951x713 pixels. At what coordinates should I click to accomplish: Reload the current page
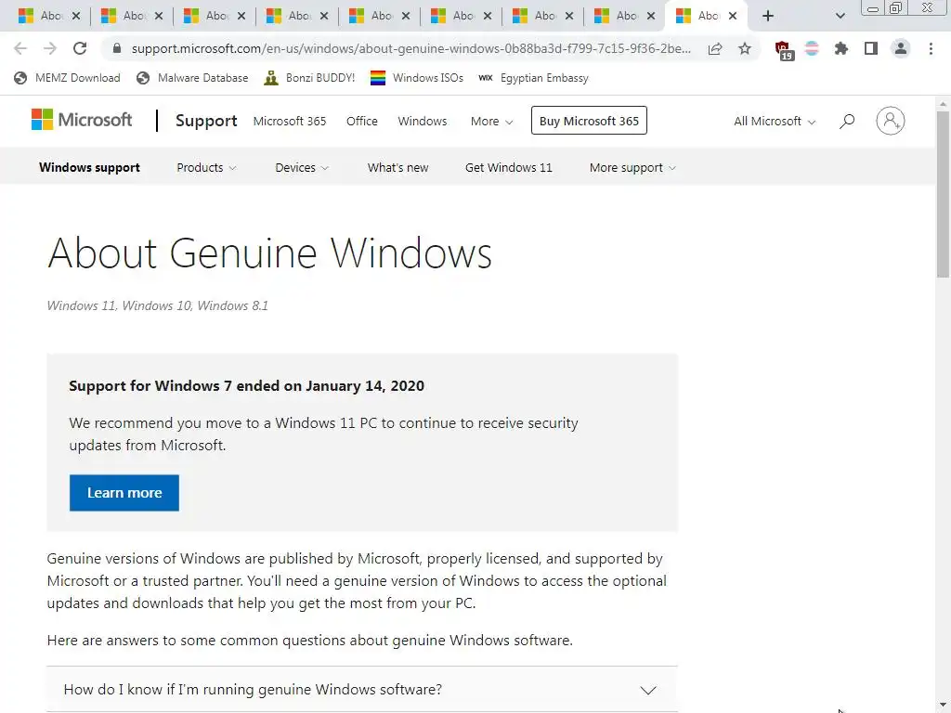point(80,48)
